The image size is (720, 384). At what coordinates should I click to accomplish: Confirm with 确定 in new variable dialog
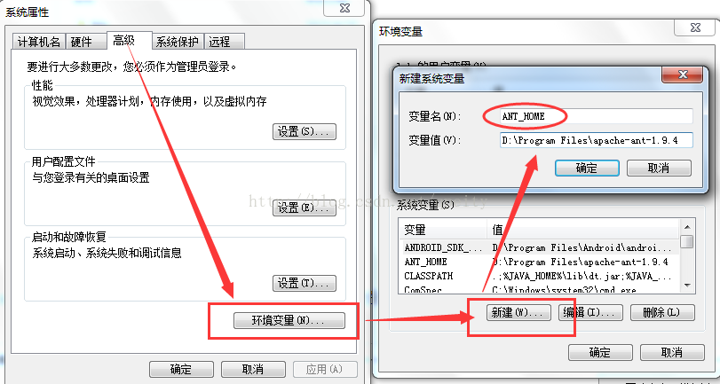pyautogui.click(x=587, y=168)
